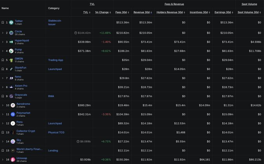Click the Pump logo icon

[x=11, y=51]
